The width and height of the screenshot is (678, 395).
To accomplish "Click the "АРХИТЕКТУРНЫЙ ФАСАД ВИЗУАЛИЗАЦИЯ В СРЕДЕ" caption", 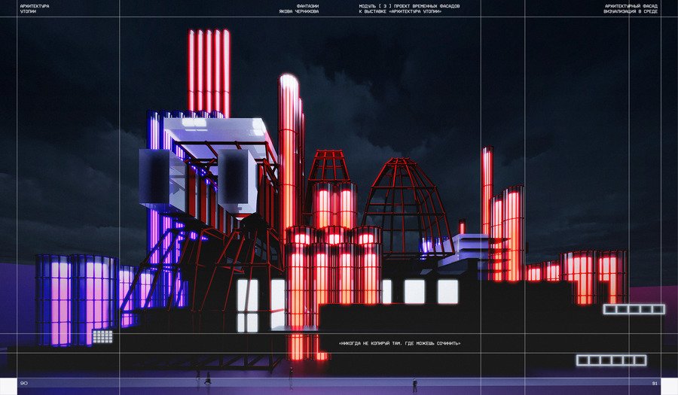I will pyautogui.click(x=631, y=9).
